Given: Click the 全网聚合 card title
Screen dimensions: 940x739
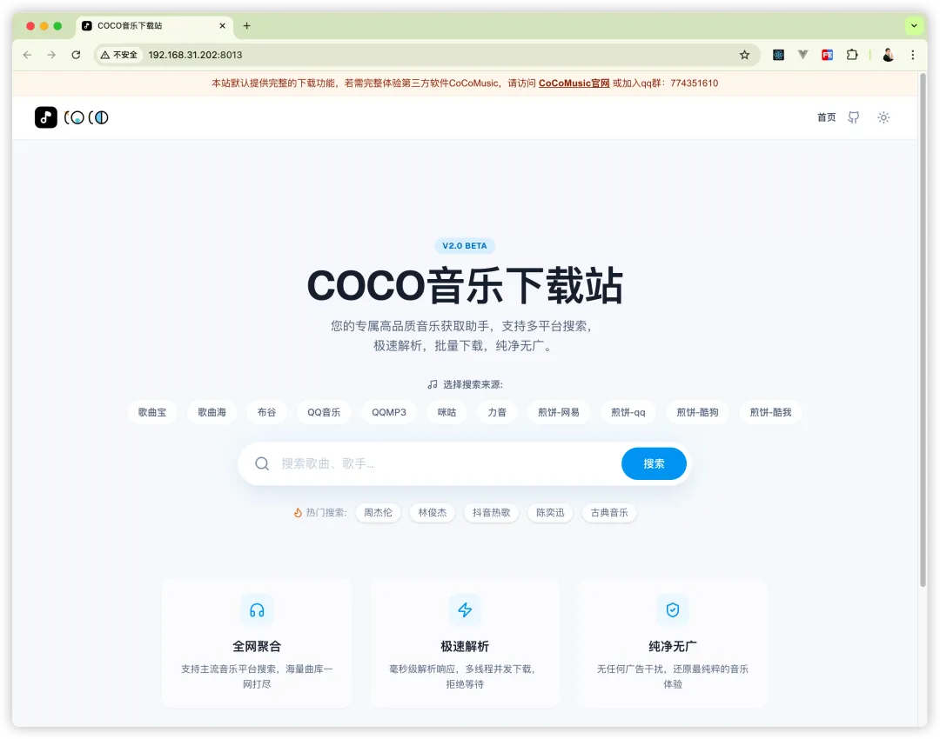Looking at the screenshot, I should 257,646.
